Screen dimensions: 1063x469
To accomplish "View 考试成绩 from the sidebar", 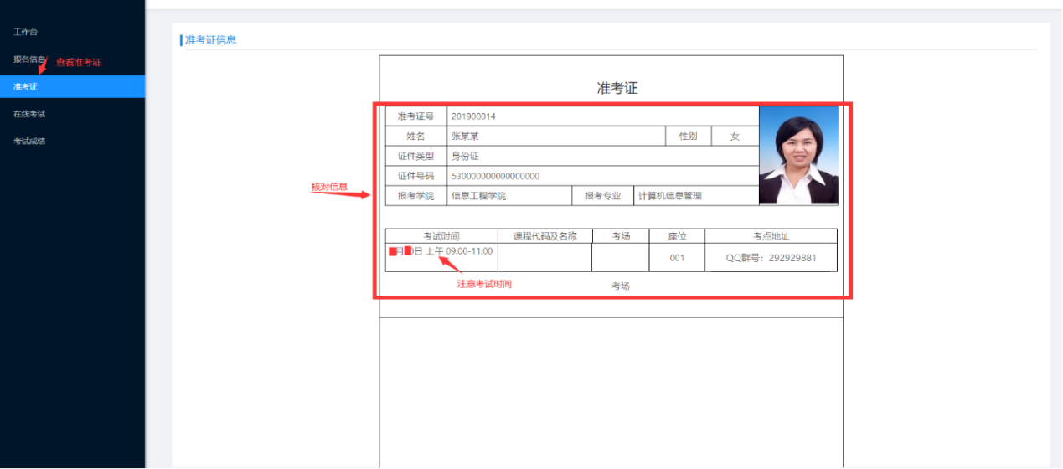I will pyautogui.click(x=29, y=141).
